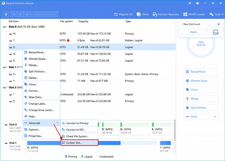Image resolution: width=225 pixels, height=161 pixels.
Task: Expand the Advanced submenu
Action: click(42, 123)
